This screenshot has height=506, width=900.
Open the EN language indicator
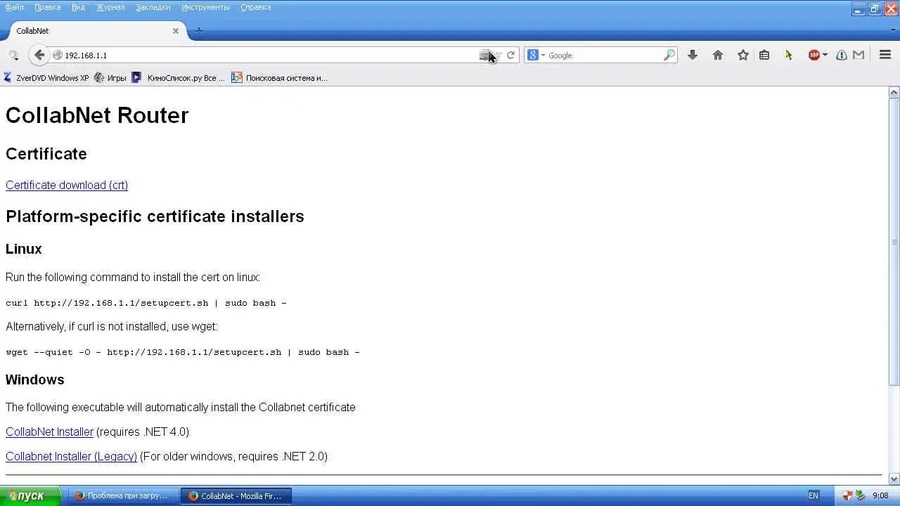pyautogui.click(x=814, y=495)
